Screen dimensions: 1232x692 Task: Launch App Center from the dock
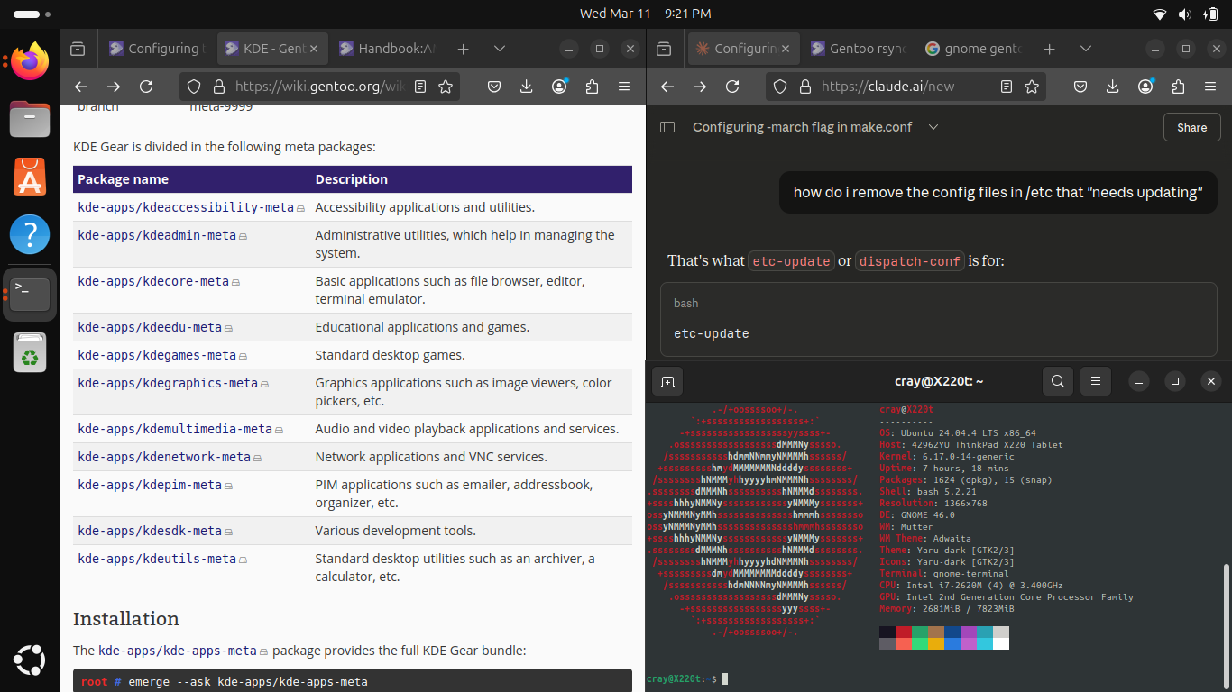(30, 178)
